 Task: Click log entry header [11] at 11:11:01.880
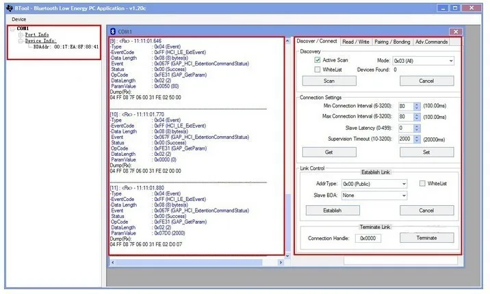137,188
